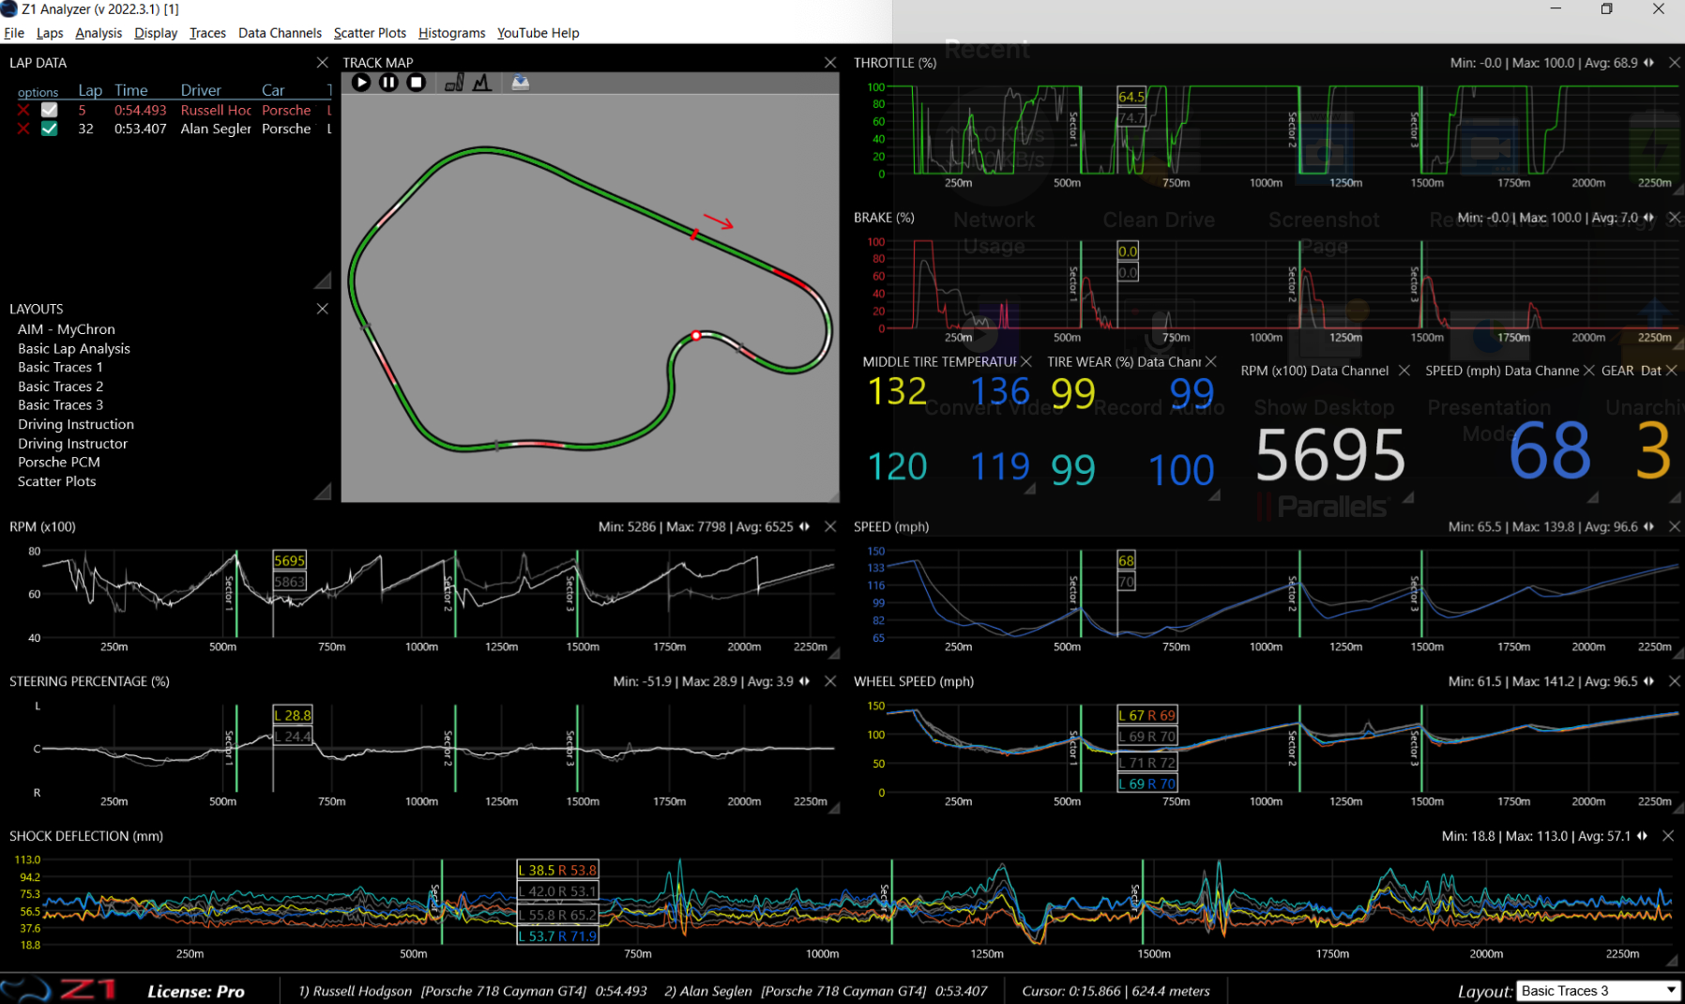Click the Car column header in Lap Data
This screenshot has height=1004, width=1685.
pyautogui.click(x=273, y=90)
